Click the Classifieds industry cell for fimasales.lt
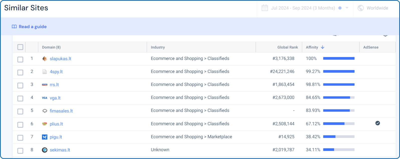 tap(190, 110)
